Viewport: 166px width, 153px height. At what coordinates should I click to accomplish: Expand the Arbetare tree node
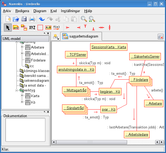(x=22, y=47)
